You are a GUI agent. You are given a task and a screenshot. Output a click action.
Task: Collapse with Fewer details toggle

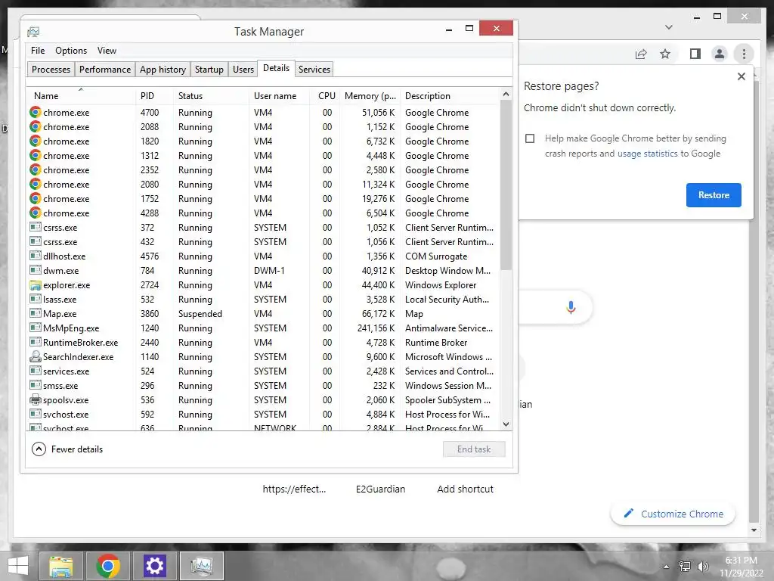[67, 449]
